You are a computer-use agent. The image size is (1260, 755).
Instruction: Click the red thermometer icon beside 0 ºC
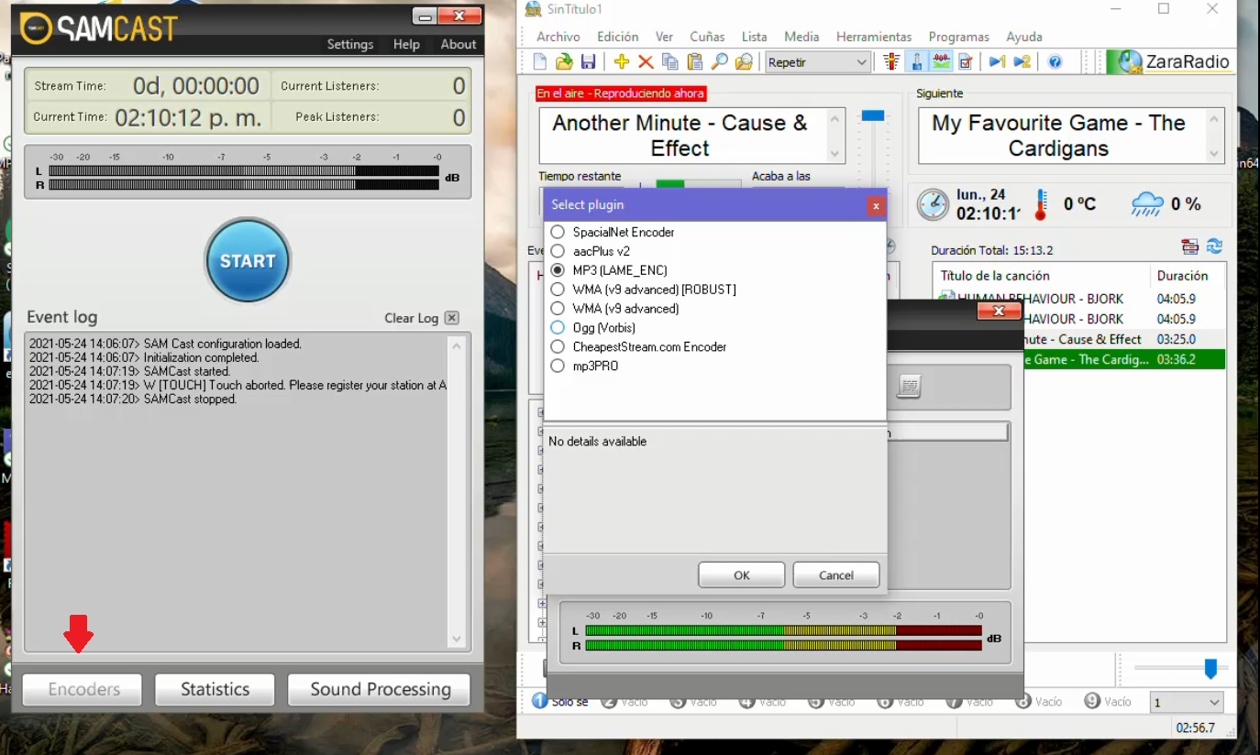point(1040,204)
